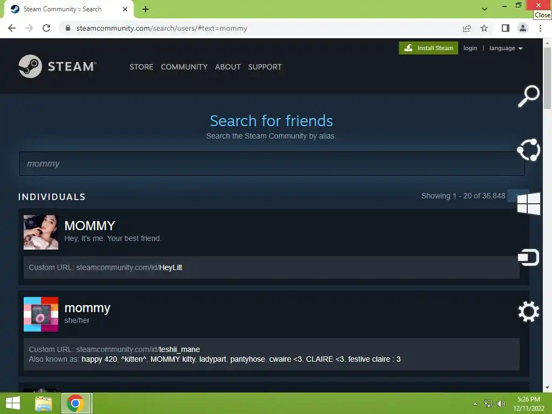Open the MOMMY profile avatar thumbnail
This screenshot has height=414, width=552.
(41, 232)
